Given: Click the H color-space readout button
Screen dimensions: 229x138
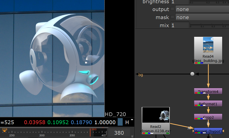Looking at the screenshot, I should 127,122.
